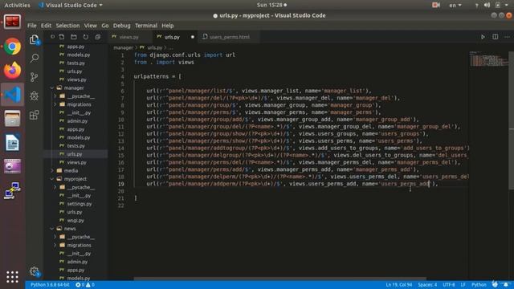
Task: Click Python 3.6.8 64-bit interpreter selector
Action: coord(50,285)
